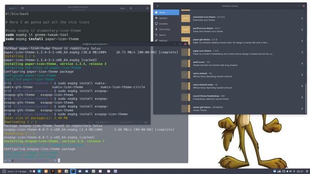
Task: Expand the solus-artwork-mate row chevron
Action: coord(302,86)
